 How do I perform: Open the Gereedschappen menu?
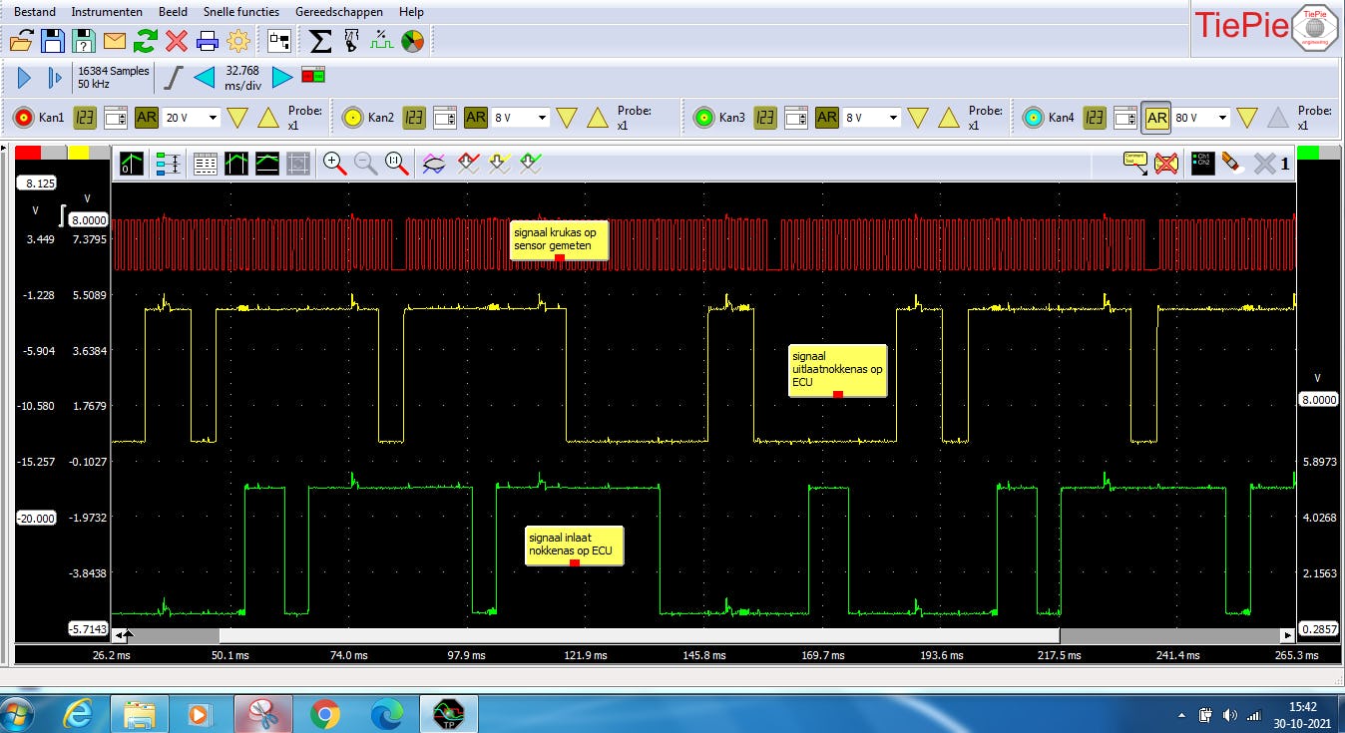coord(338,12)
